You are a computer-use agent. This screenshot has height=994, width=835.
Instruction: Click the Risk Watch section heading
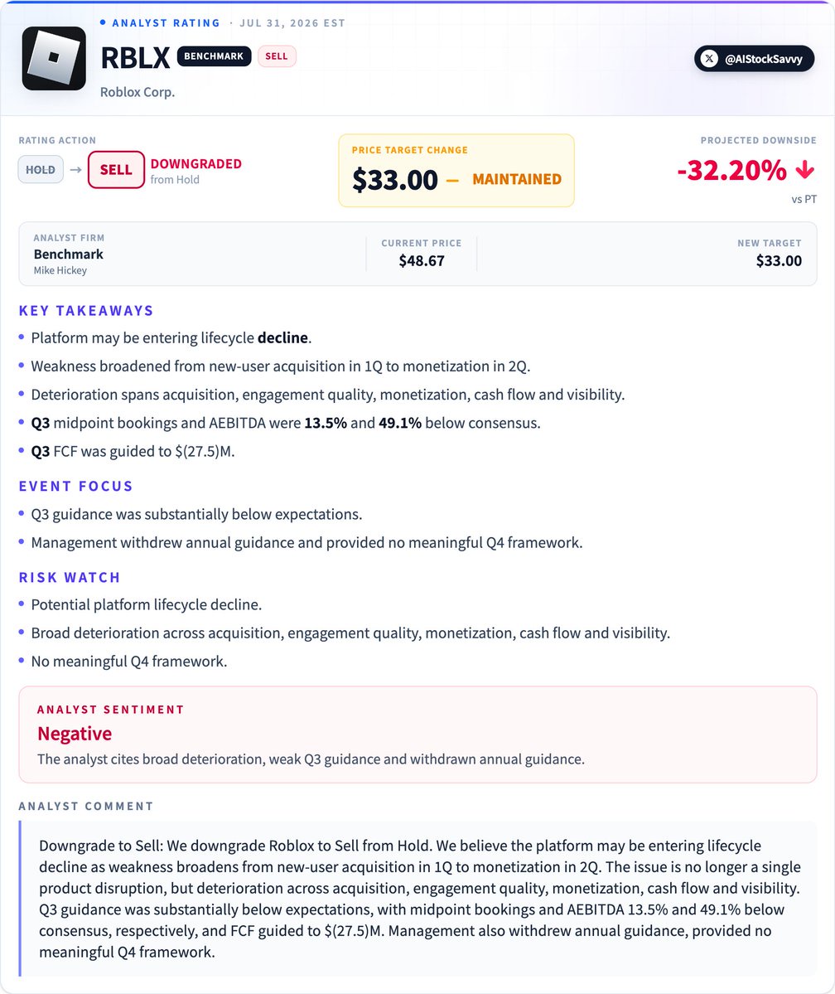click(69, 578)
